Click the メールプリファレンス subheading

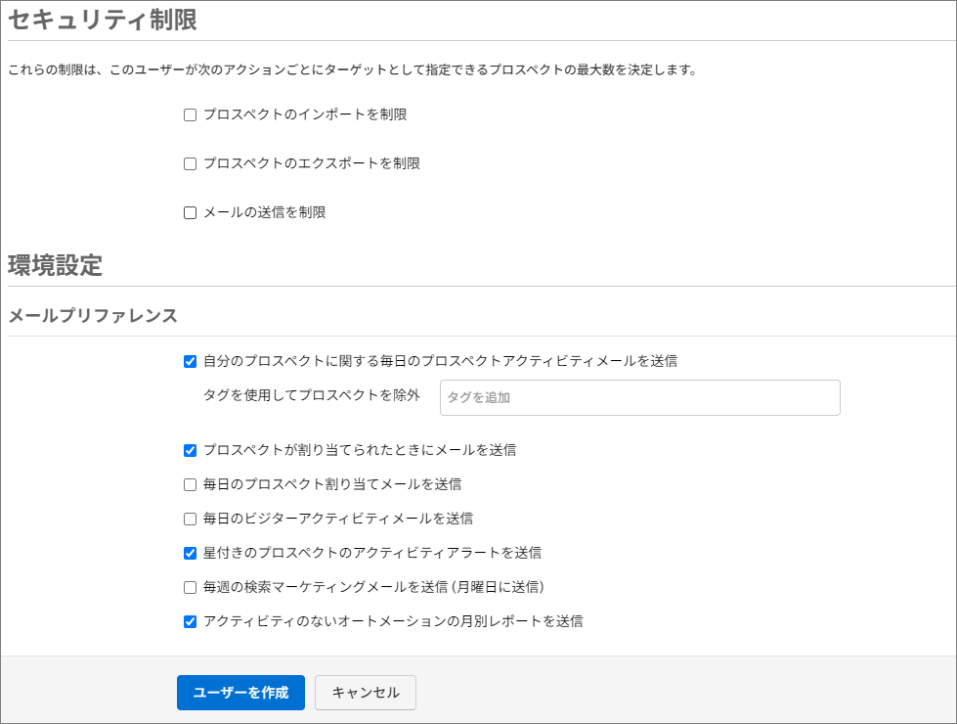tap(93, 315)
